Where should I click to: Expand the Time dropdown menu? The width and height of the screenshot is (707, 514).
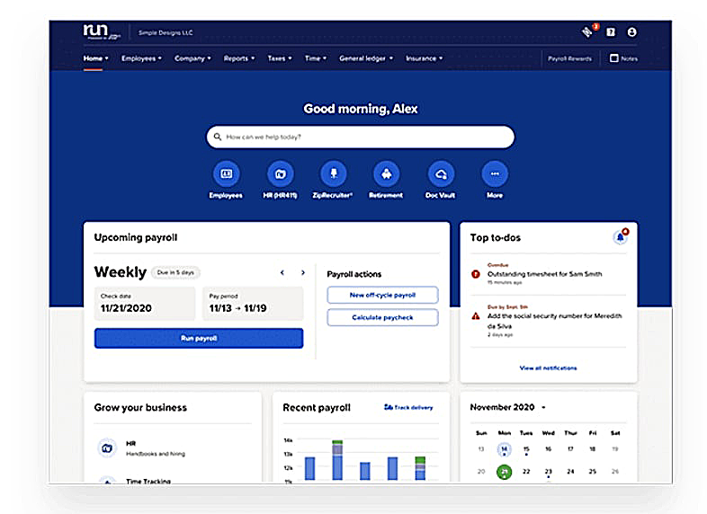pyautogui.click(x=315, y=58)
